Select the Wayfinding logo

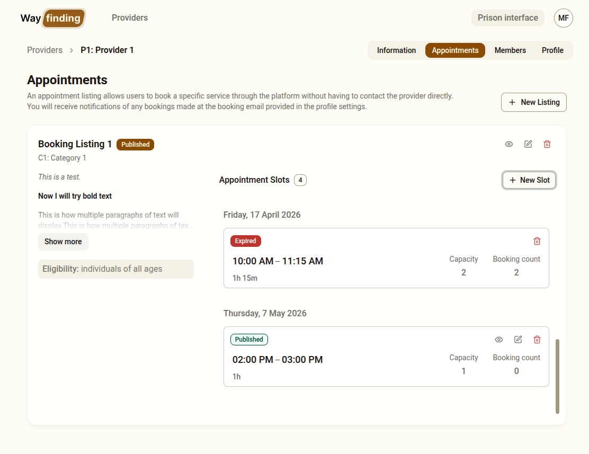(52, 18)
